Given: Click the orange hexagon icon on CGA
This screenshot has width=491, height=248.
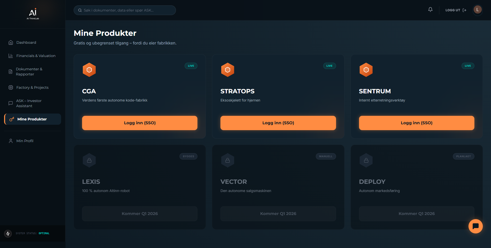Looking at the screenshot, I should 89,70.
